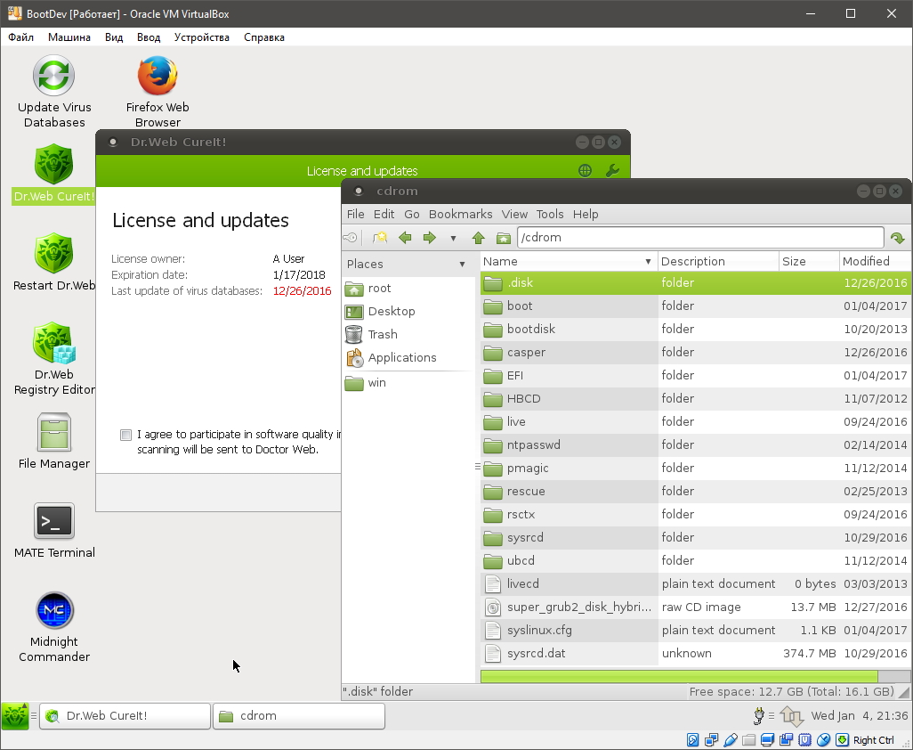Select the sysrcd.dat file row
The width and height of the screenshot is (913, 750).
coord(696,653)
